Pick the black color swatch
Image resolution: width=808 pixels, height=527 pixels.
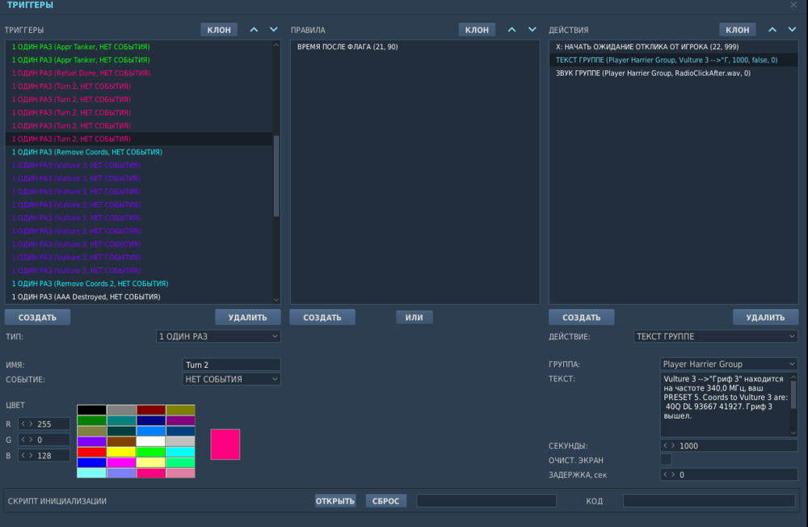[92, 410]
